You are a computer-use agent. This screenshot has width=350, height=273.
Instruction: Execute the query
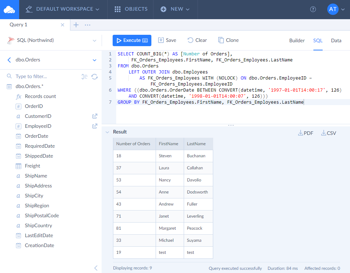click(132, 40)
